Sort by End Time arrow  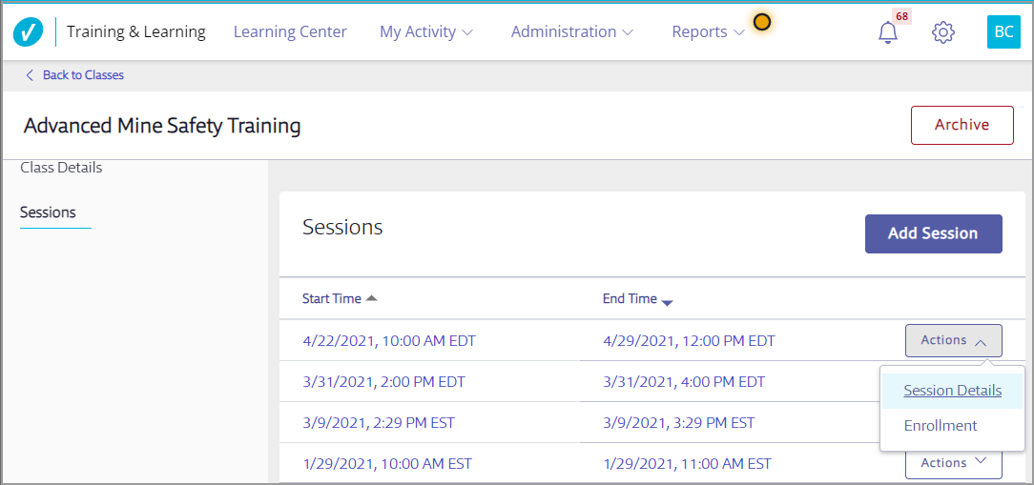click(x=667, y=302)
